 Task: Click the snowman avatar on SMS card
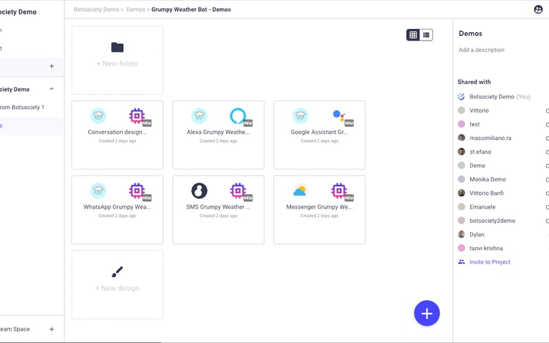click(199, 191)
